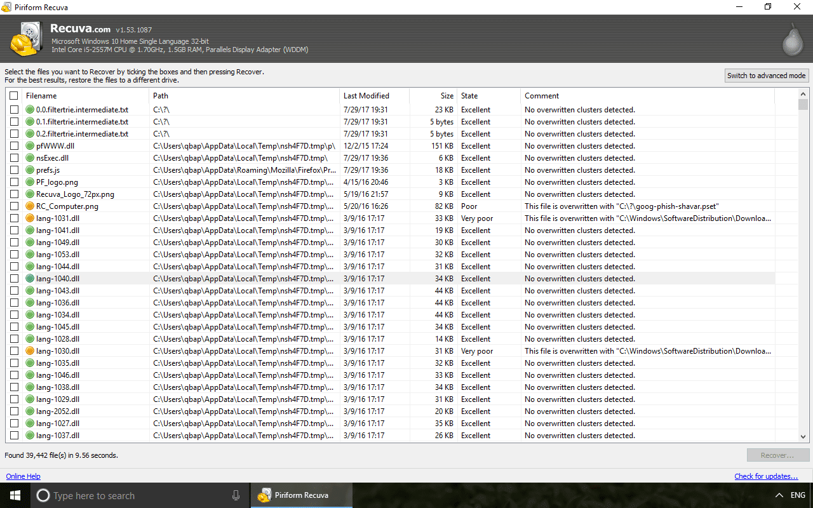
Task: Click the Piriform pear logo
Action: [x=792, y=39]
